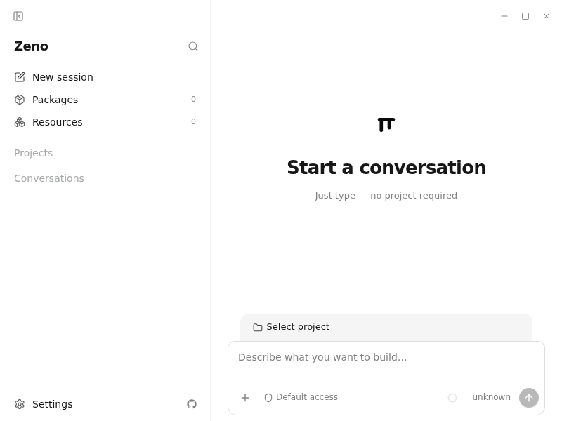Click the Just type — no project required text
Screen dimensions: 562x421
tap(386, 196)
